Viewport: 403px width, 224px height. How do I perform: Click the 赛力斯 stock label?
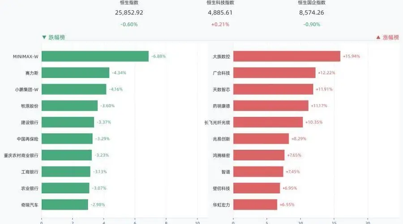click(32, 73)
